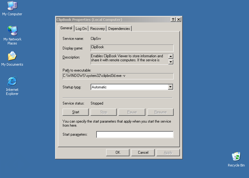The height and width of the screenshot is (178, 249).
Task: Open the Recovery tab
Action: click(x=97, y=29)
